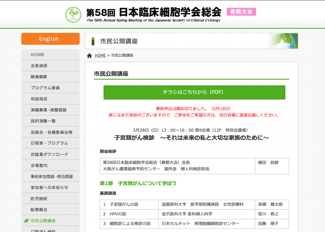Click the home icon in breadcrumb

point(89,56)
